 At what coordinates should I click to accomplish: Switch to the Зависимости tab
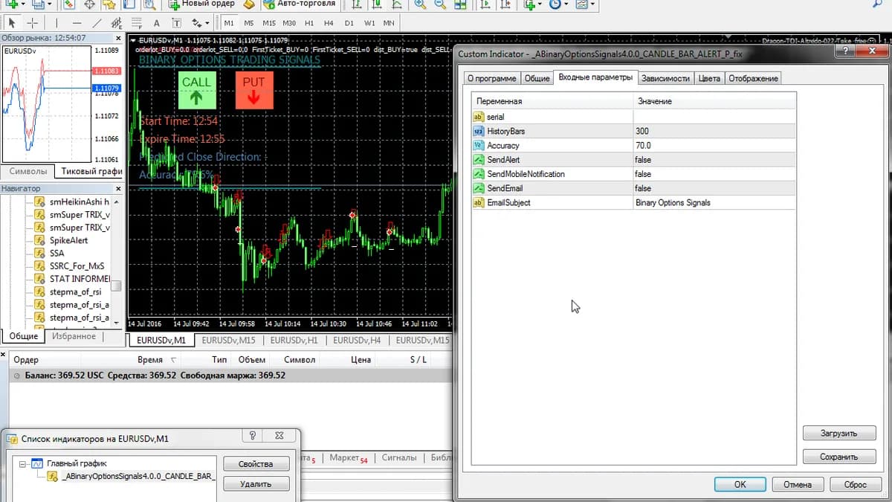tap(665, 78)
